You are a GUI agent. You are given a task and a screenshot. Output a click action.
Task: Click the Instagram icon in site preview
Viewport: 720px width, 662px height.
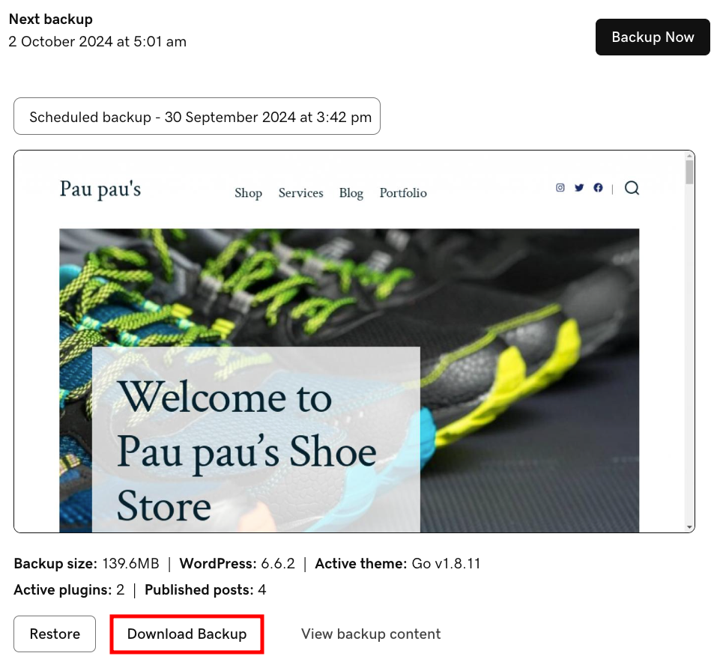tap(560, 187)
